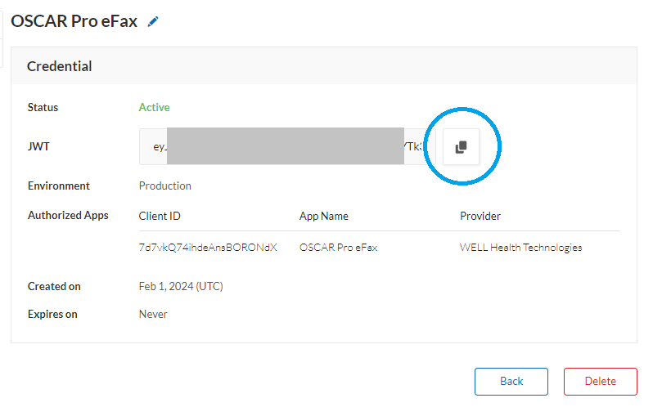662x407 pixels.
Task: Click the OSCAR Pro eFax page title
Action: click(x=74, y=22)
